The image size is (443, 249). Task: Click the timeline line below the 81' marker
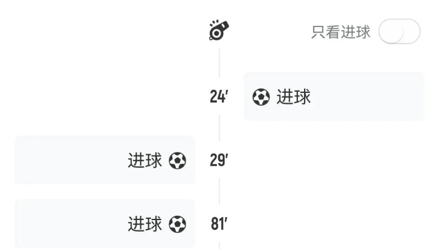tap(219, 245)
